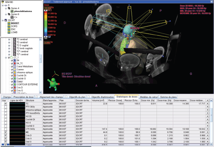214x147 pixels.
Task: Select the LOMB plan icon
Action: coord(9,32)
